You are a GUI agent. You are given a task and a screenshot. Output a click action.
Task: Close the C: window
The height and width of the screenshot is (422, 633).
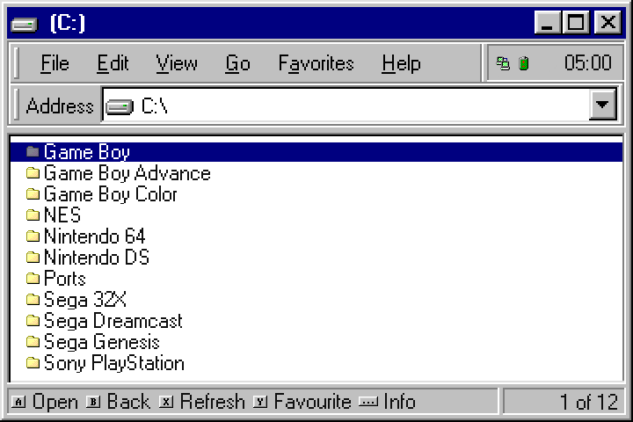click(608, 22)
